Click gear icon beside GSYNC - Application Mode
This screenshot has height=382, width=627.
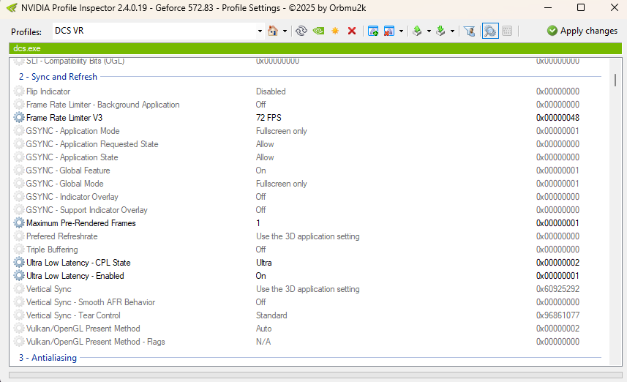coord(19,131)
